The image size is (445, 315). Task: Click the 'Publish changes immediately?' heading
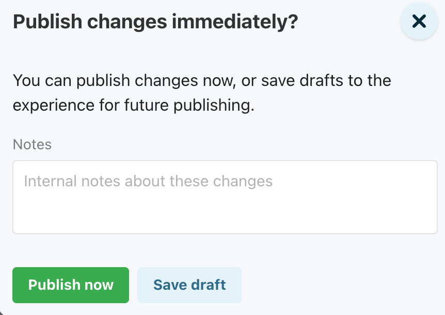[155, 22]
